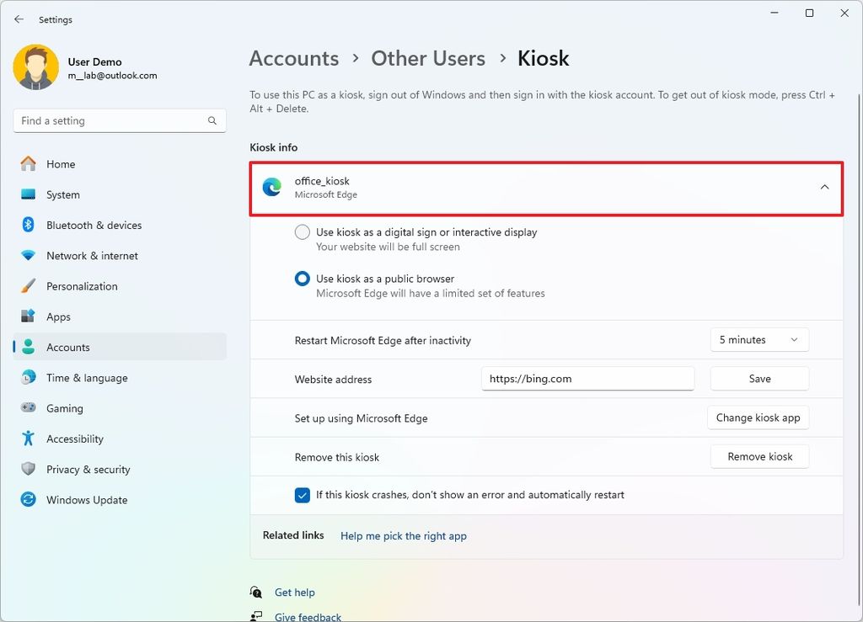This screenshot has height=622, width=863.
Task: Click Remove kiosk button
Action: [759, 456]
